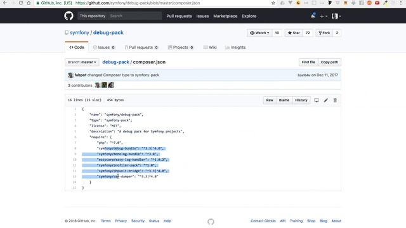Click the watchers count 10
Viewport: 406px width, 228px height.
tap(277, 33)
